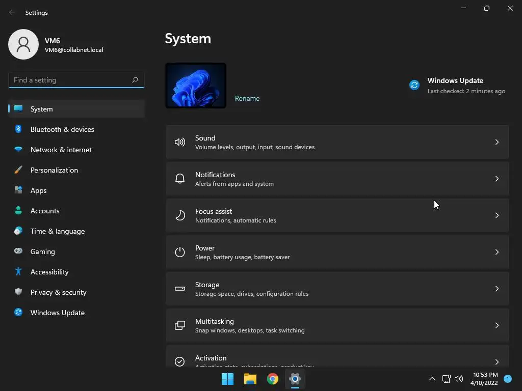The width and height of the screenshot is (522, 391).
Task: Click the System monitor icon in sidebar
Action: 18,109
